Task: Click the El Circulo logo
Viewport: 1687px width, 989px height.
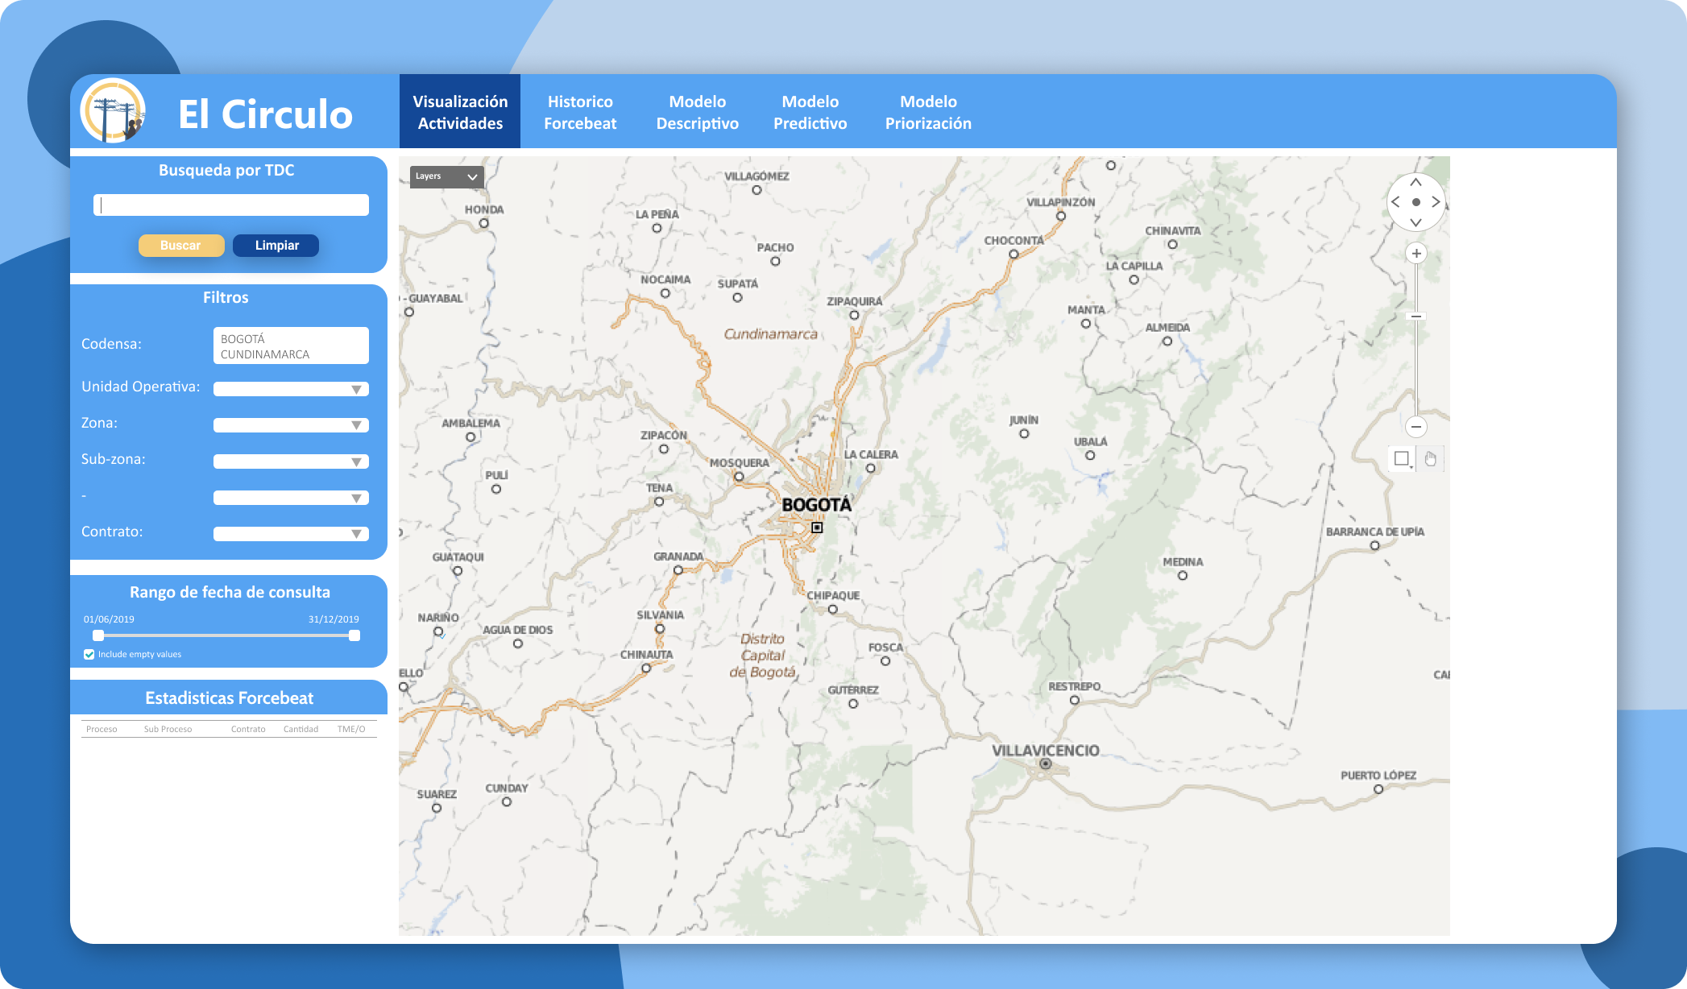Action: tap(114, 111)
